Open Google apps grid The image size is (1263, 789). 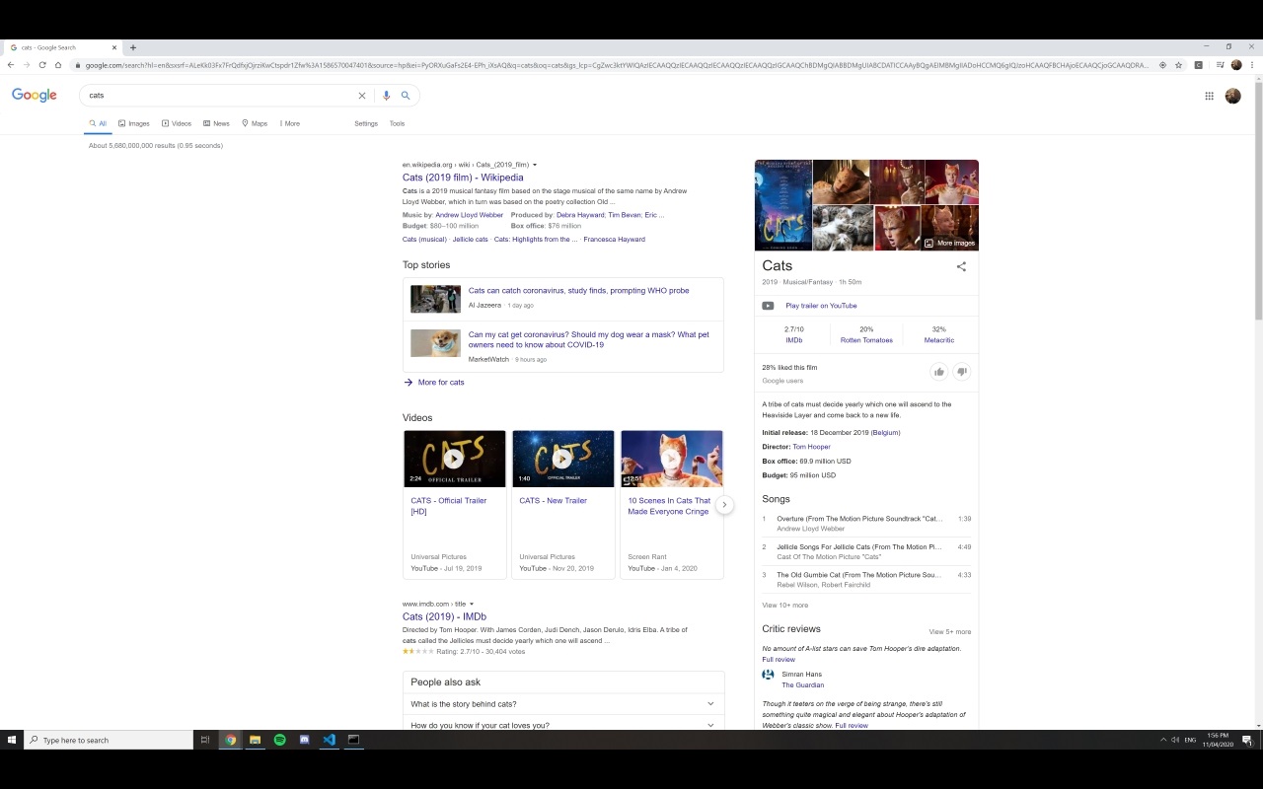tap(1209, 96)
